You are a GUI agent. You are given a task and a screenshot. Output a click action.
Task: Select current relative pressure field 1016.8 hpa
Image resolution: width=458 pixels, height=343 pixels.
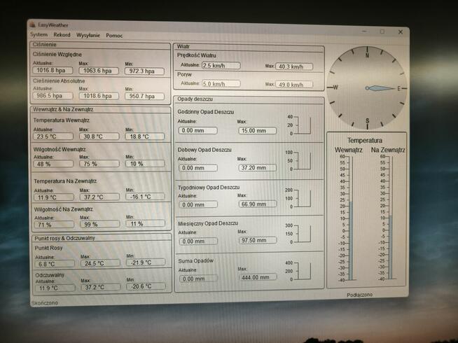pos(52,71)
